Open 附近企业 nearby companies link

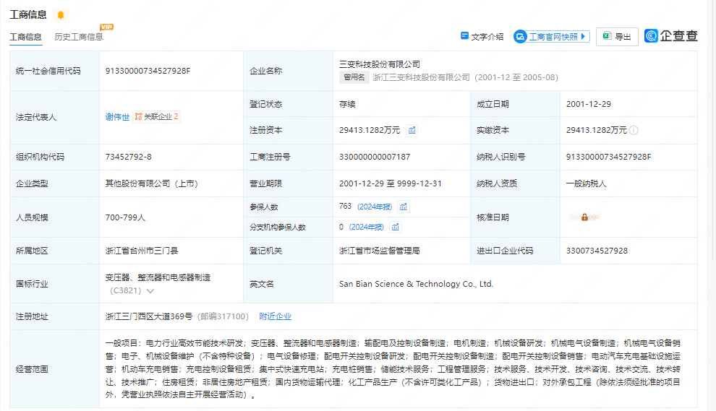coord(275,316)
